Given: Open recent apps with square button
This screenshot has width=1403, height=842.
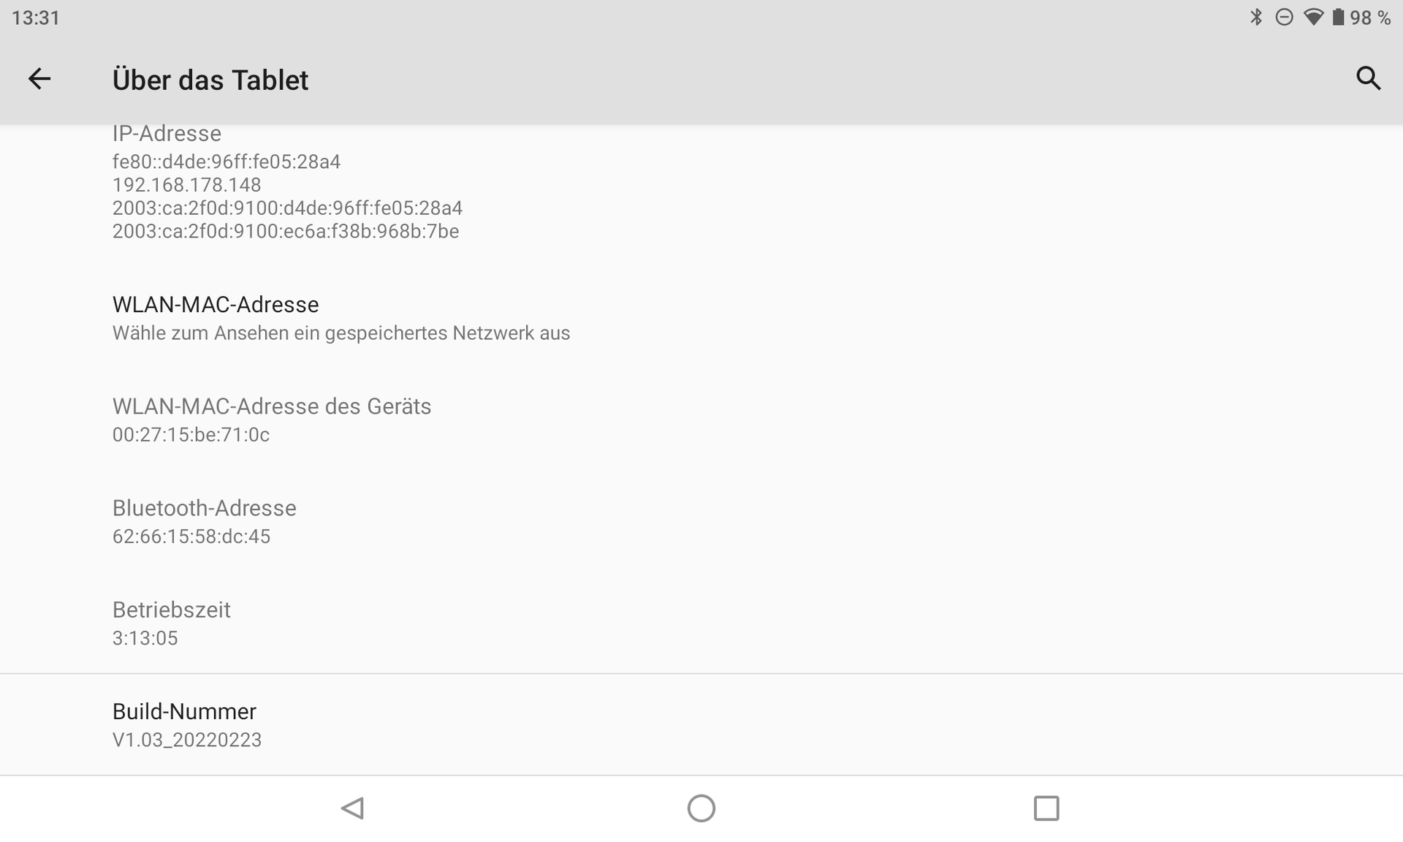Looking at the screenshot, I should point(1046,808).
